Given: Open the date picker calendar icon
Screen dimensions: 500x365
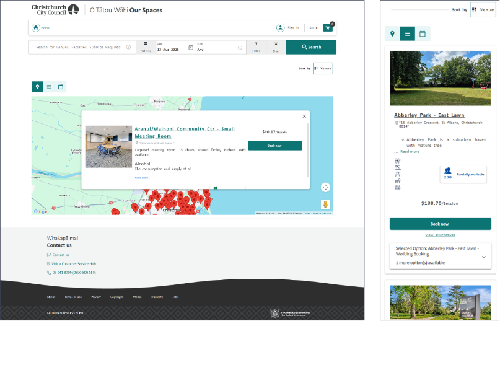Looking at the screenshot, I should click(191, 48).
